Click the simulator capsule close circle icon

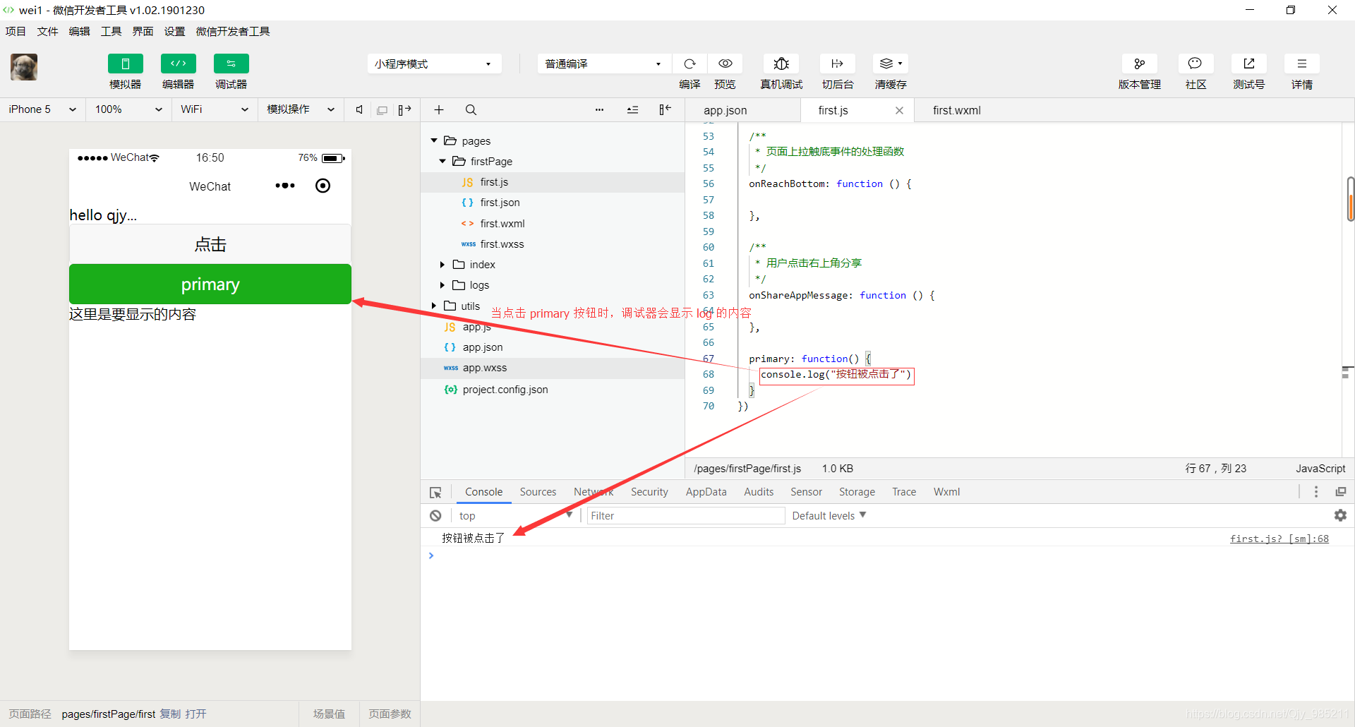click(323, 186)
